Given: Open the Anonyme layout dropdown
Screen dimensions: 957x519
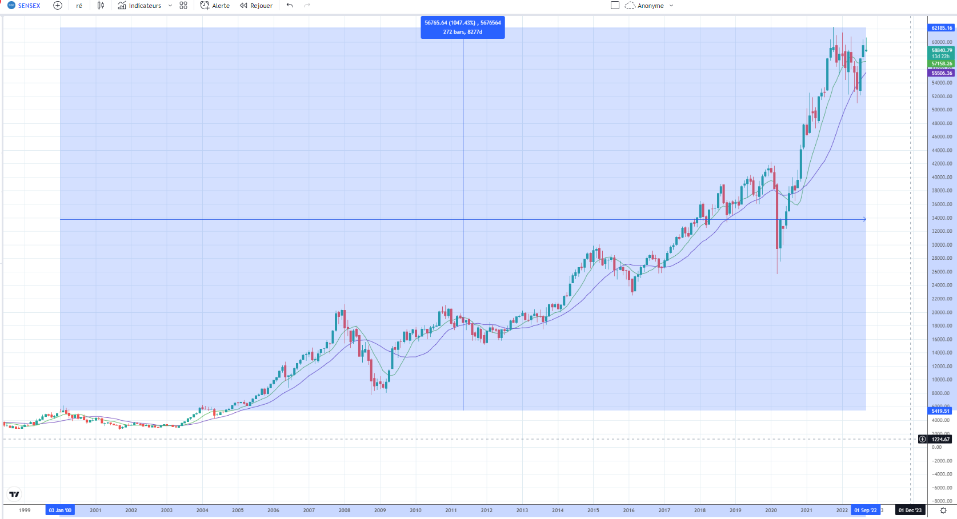Looking at the screenshot, I should tap(650, 6).
